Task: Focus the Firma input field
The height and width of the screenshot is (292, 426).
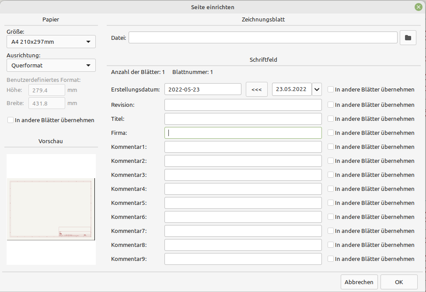Action: pos(243,133)
